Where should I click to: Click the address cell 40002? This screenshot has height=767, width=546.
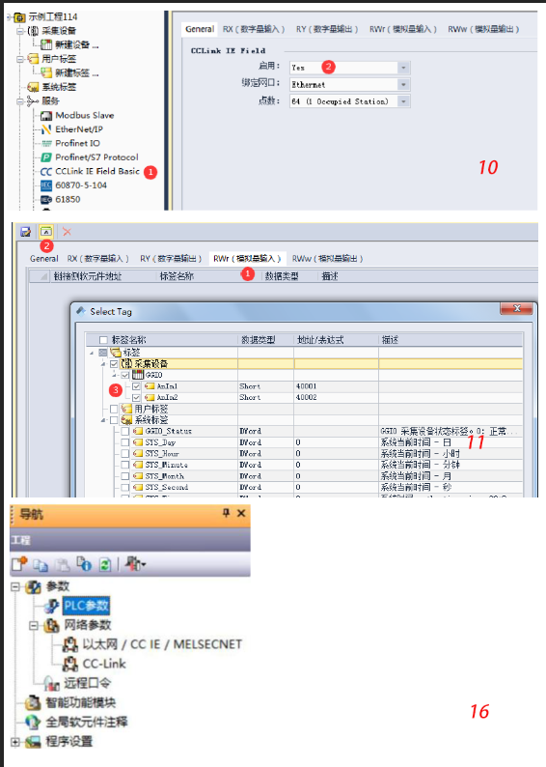pyautogui.click(x=336, y=397)
